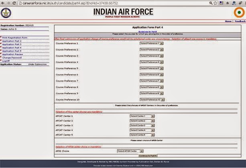
Task: Click the browser forward arrow
Action: point(8,3)
